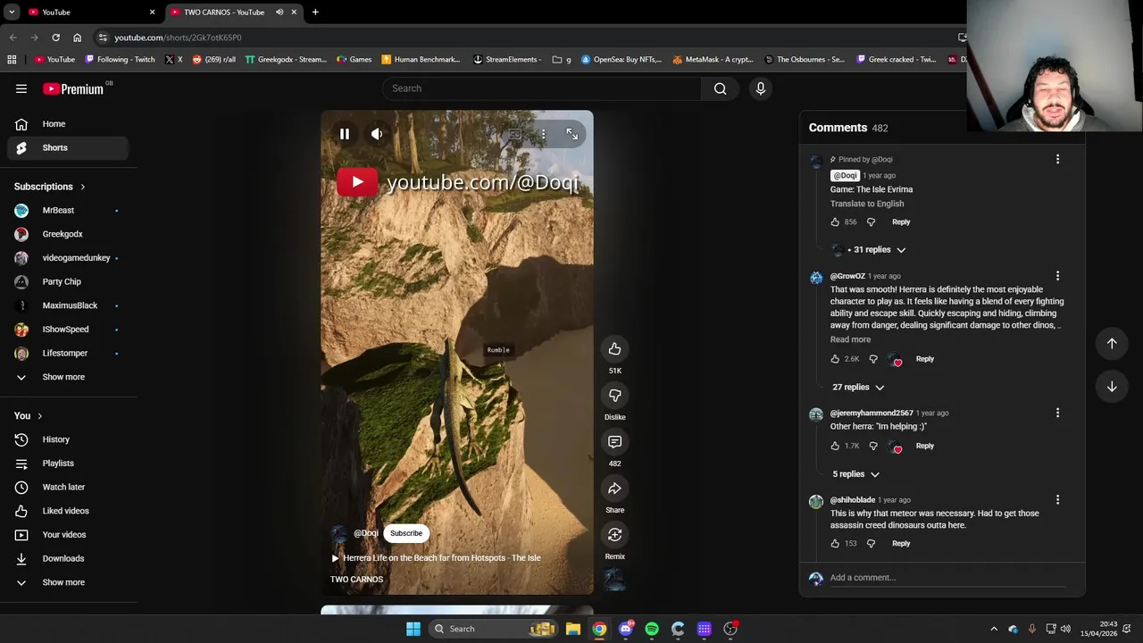
Task: Open Your videos in the sidebar
Action: point(69,535)
